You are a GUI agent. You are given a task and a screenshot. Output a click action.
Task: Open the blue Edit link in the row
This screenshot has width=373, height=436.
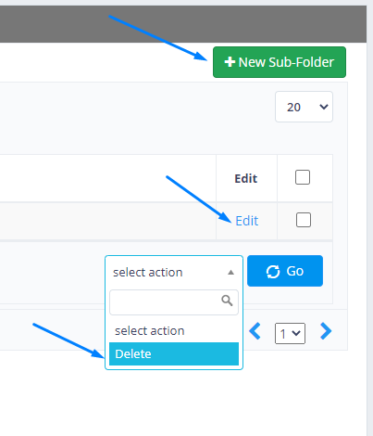(x=247, y=221)
